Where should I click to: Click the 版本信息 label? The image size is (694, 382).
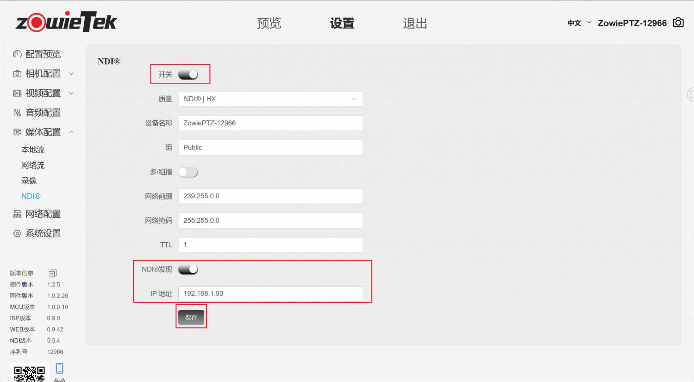coord(22,273)
